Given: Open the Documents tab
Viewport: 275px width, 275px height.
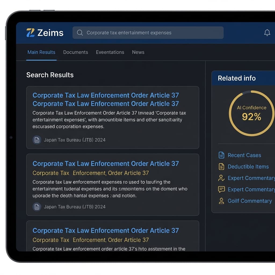Looking at the screenshot, I should (x=75, y=52).
